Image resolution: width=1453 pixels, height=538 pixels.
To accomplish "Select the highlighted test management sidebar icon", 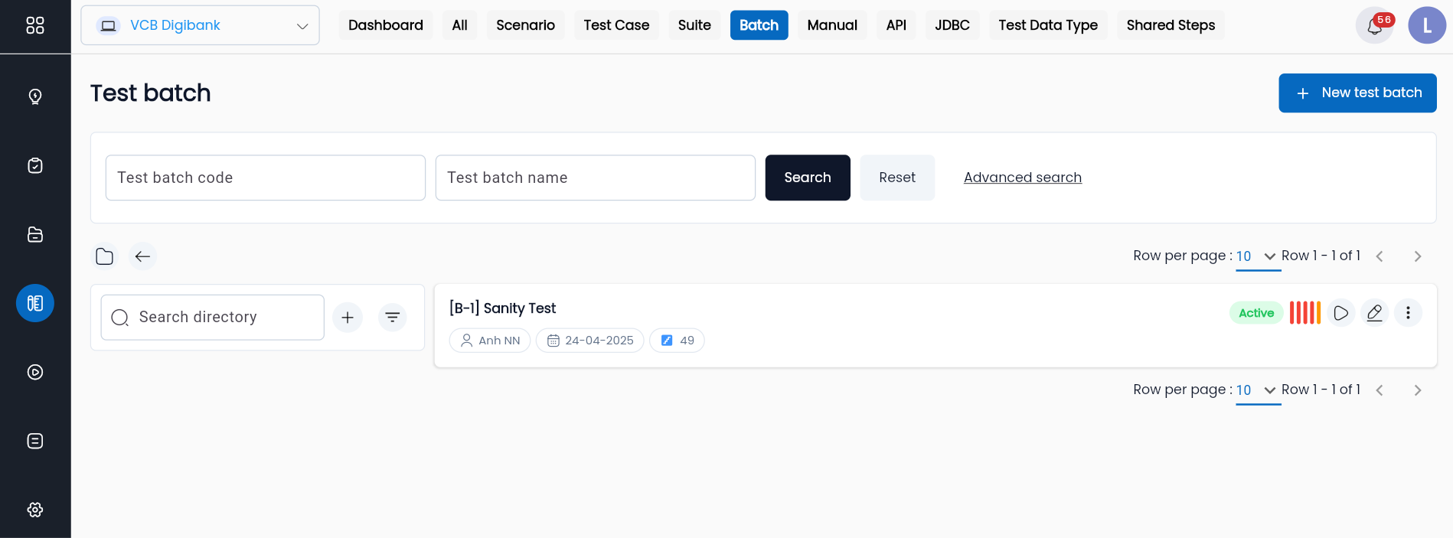I will click(35, 303).
